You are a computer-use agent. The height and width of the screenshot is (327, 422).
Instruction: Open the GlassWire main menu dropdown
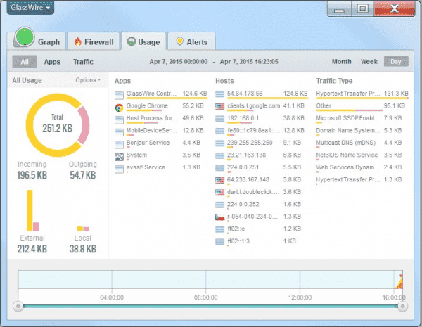[x=30, y=8]
